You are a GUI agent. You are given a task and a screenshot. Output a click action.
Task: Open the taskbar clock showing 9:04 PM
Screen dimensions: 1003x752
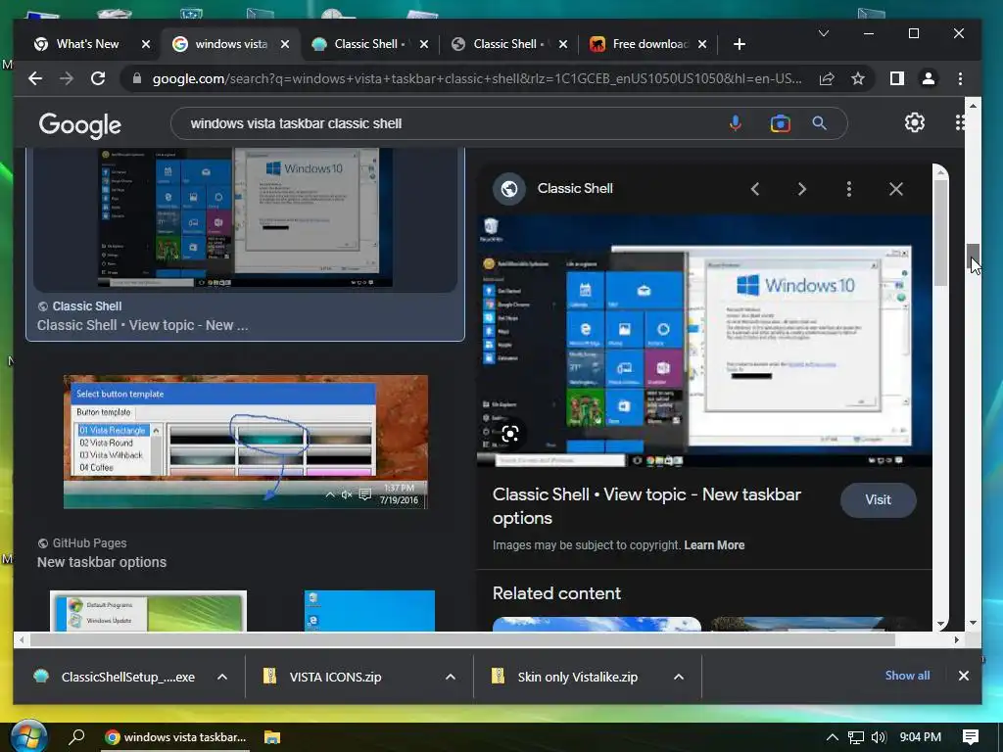coord(921,737)
